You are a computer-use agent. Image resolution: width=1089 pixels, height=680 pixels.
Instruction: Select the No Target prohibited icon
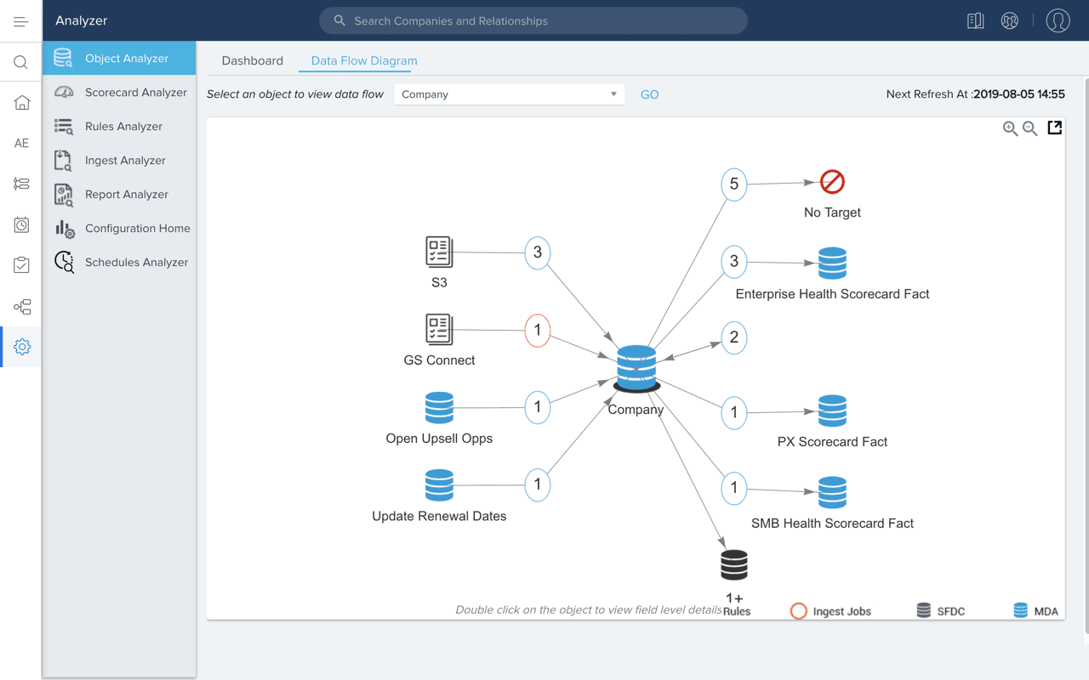(x=832, y=182)
